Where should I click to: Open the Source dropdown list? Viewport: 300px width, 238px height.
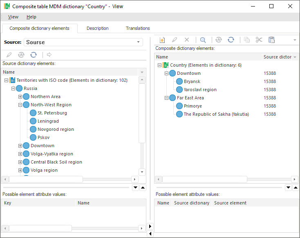(139, 42)
